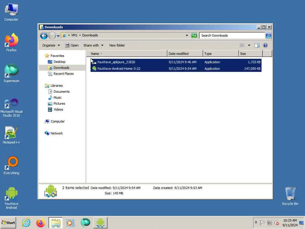Open the Documents library
This screenshot has height=229, width=305.
pyautogui.click(x=61, y=92)
